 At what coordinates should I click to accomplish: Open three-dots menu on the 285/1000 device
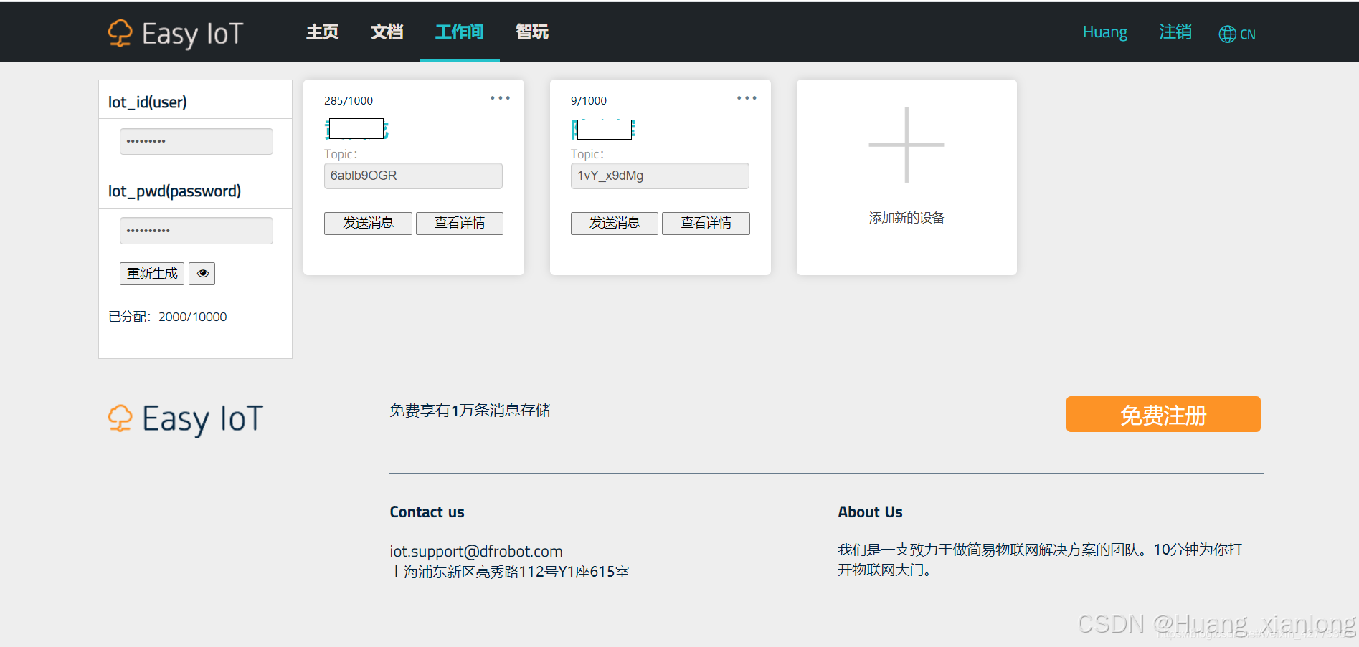(500, 98)
